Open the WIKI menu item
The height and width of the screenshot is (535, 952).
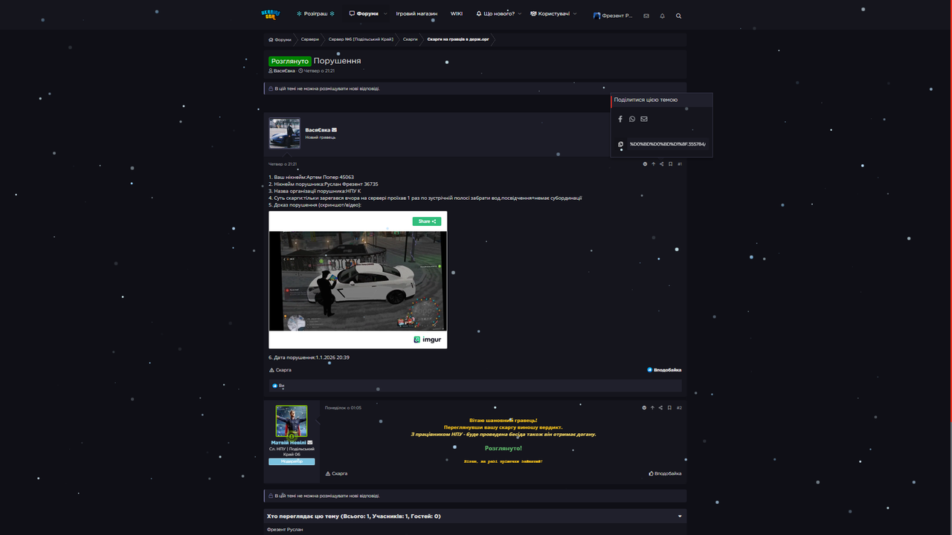(457, 14)
